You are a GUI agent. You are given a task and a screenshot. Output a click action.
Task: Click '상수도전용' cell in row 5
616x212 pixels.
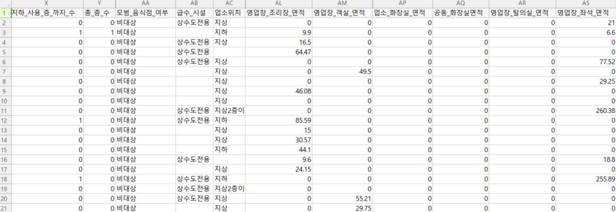(194, 52)
